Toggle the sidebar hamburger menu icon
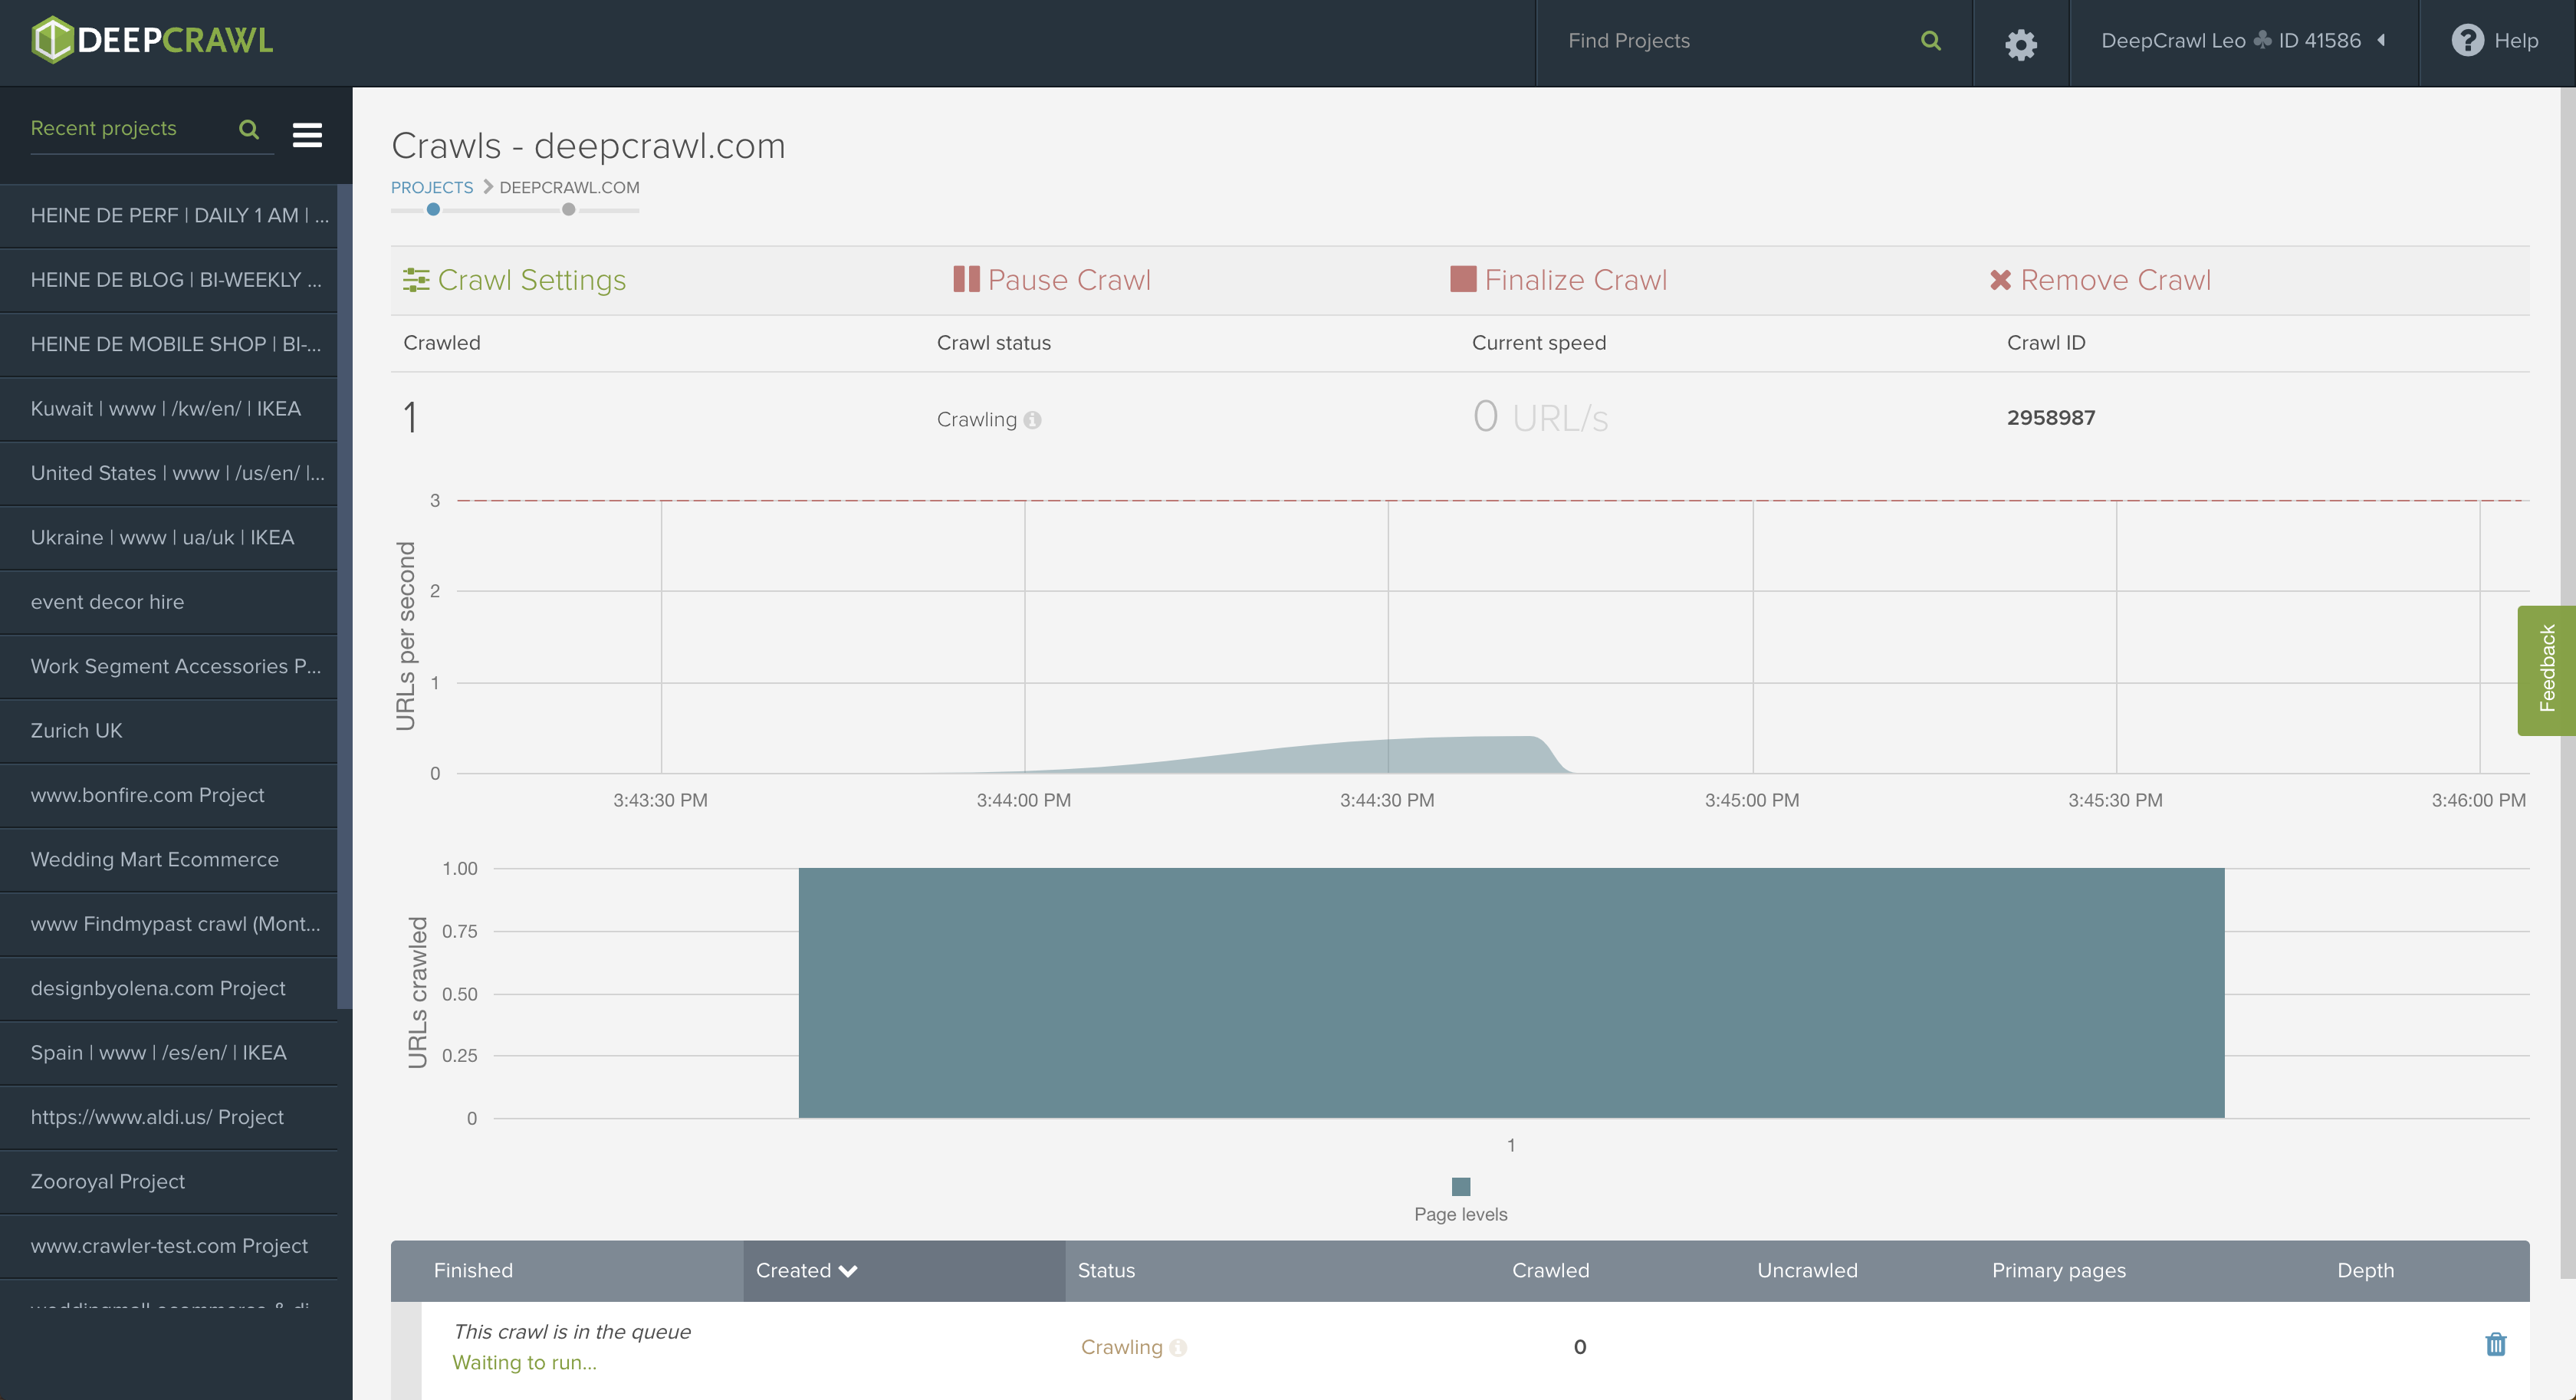 pos(307,134)
